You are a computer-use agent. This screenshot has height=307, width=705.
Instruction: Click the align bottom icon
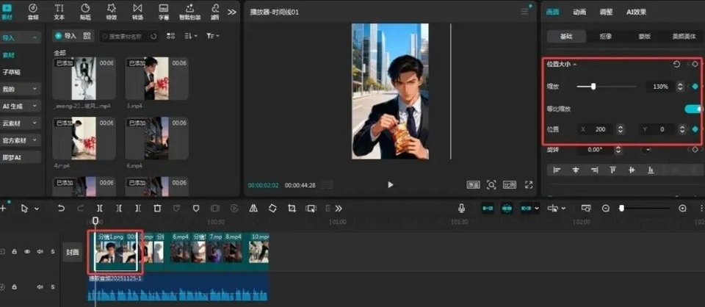pyautogui.click(x=650, y=170)
